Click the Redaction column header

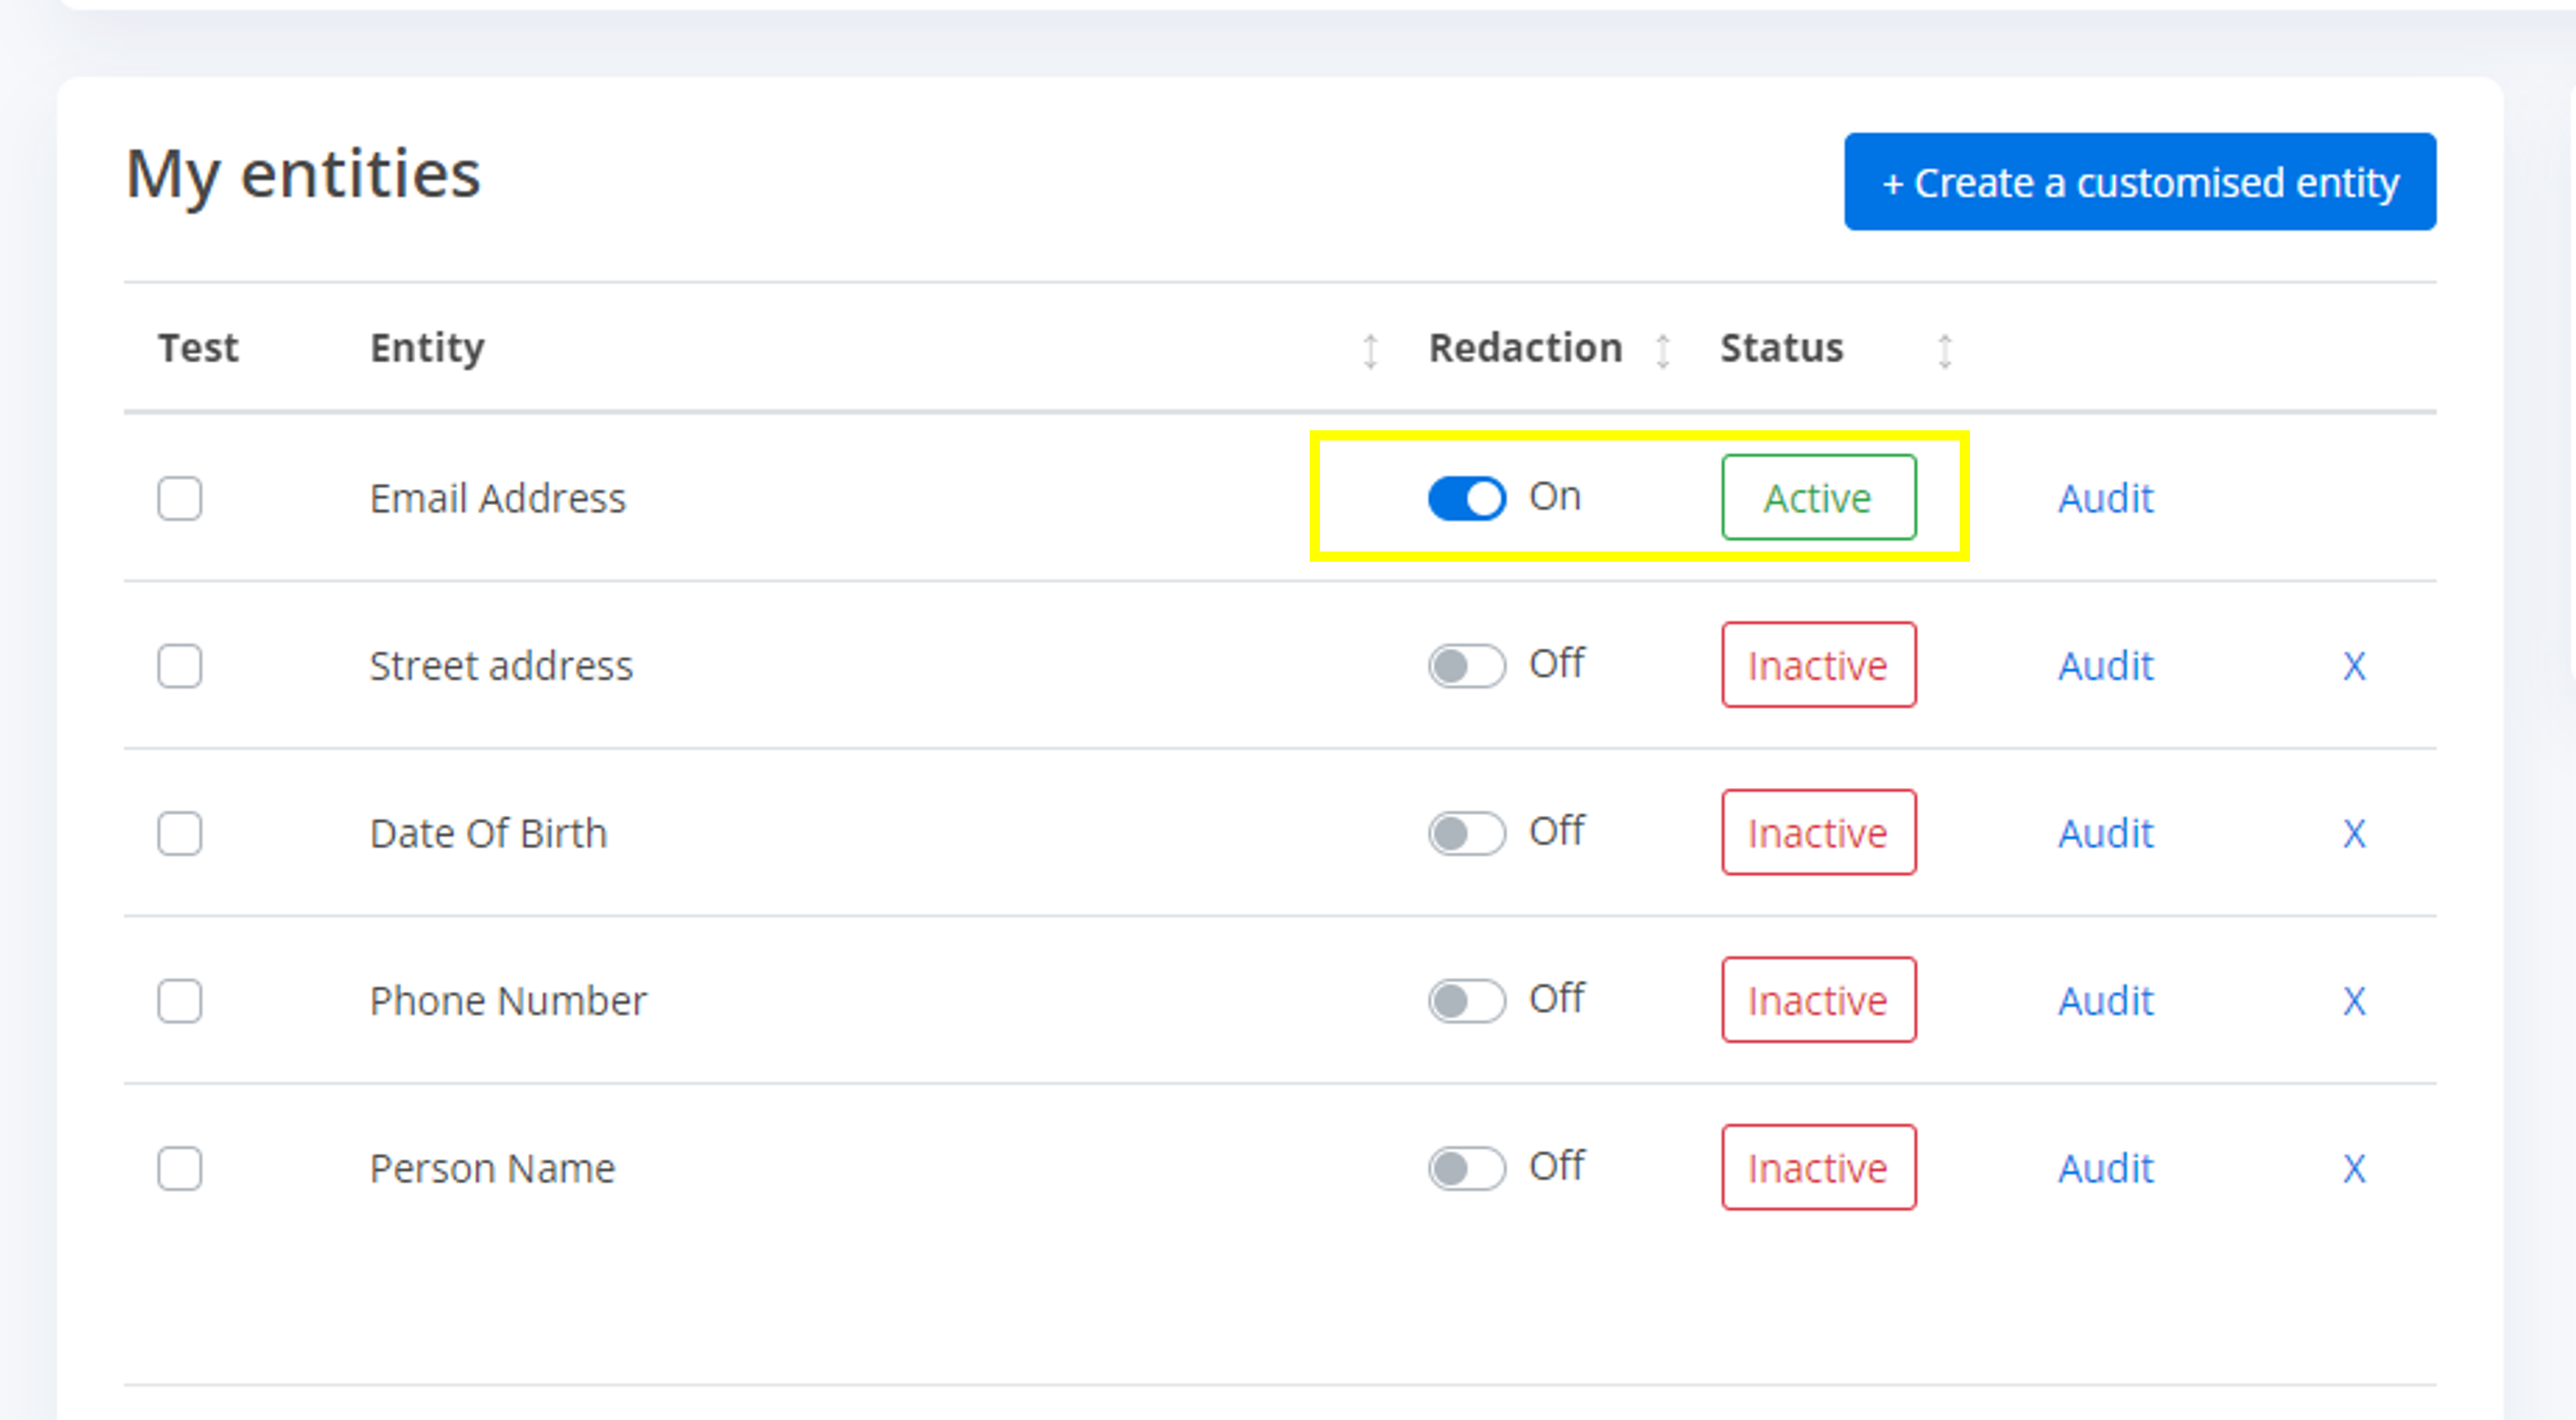point(1525,348)
